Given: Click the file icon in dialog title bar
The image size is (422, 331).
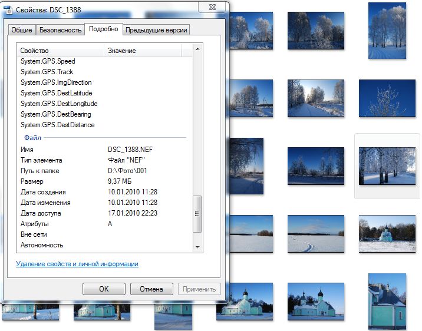Looking at the screenshot, I should pyautogui.click(x=9, y=10).
